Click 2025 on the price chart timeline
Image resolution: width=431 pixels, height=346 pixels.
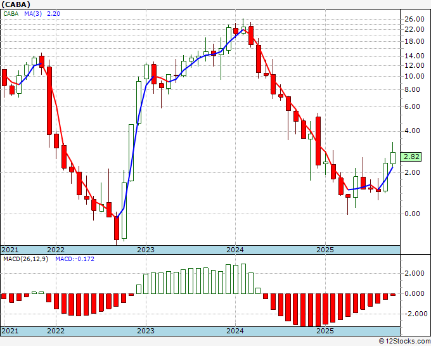tap(325, 250)
